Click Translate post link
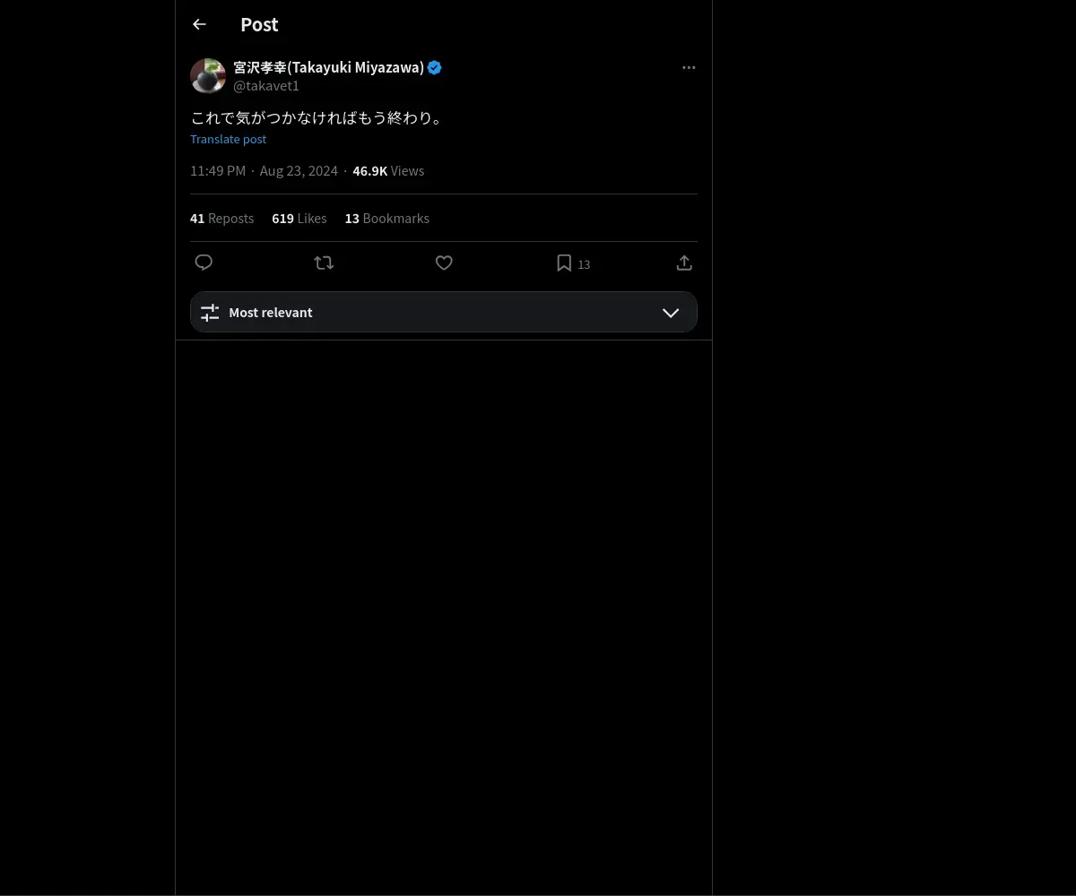 click(x=228, y=139)
